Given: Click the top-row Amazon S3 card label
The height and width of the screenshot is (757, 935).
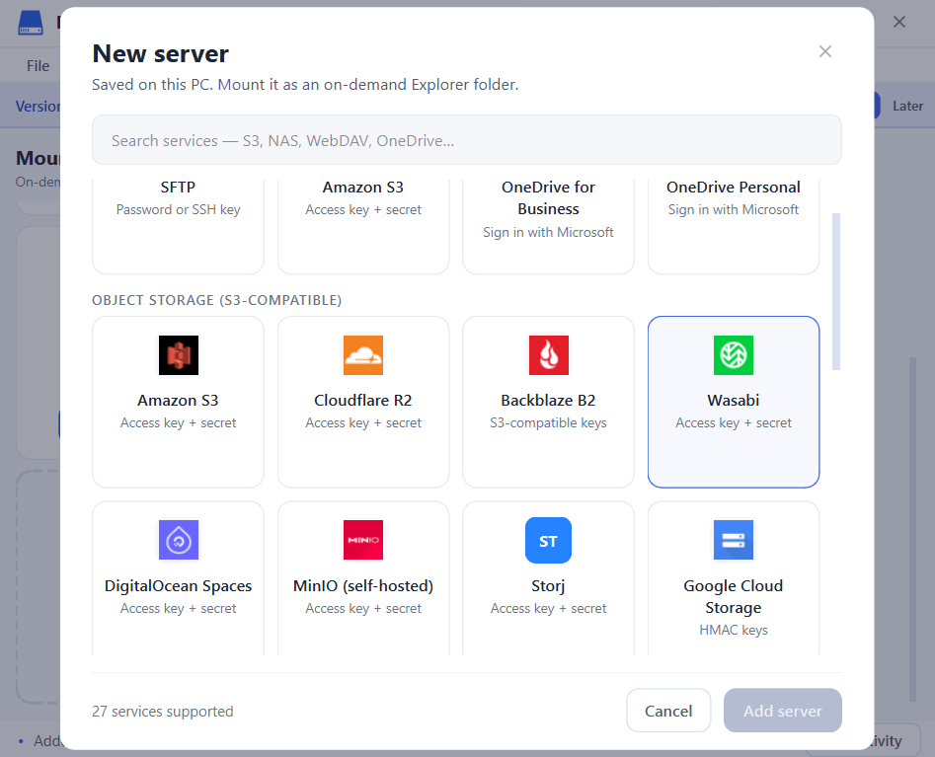Looking at the screenshot, I should (x=363, y=188).
